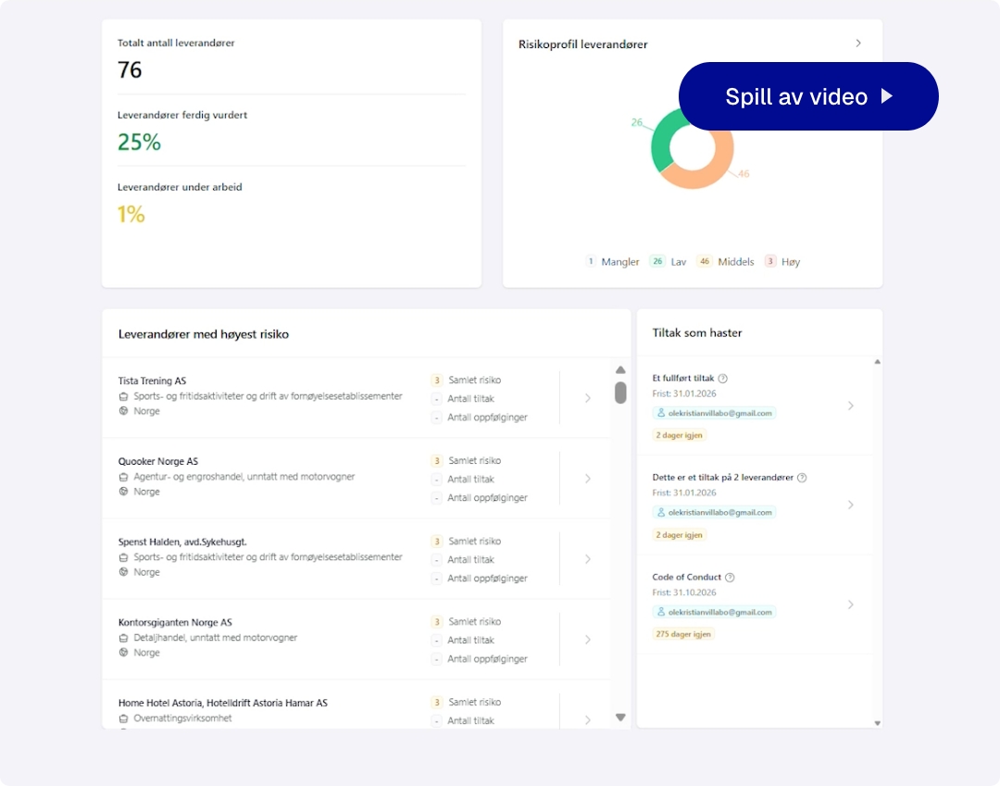Image resolution: width=1000 pixels, height=786 pixels.
Task: Click help icon next to 2 leverandører tiltak
Action: (802, 478)
